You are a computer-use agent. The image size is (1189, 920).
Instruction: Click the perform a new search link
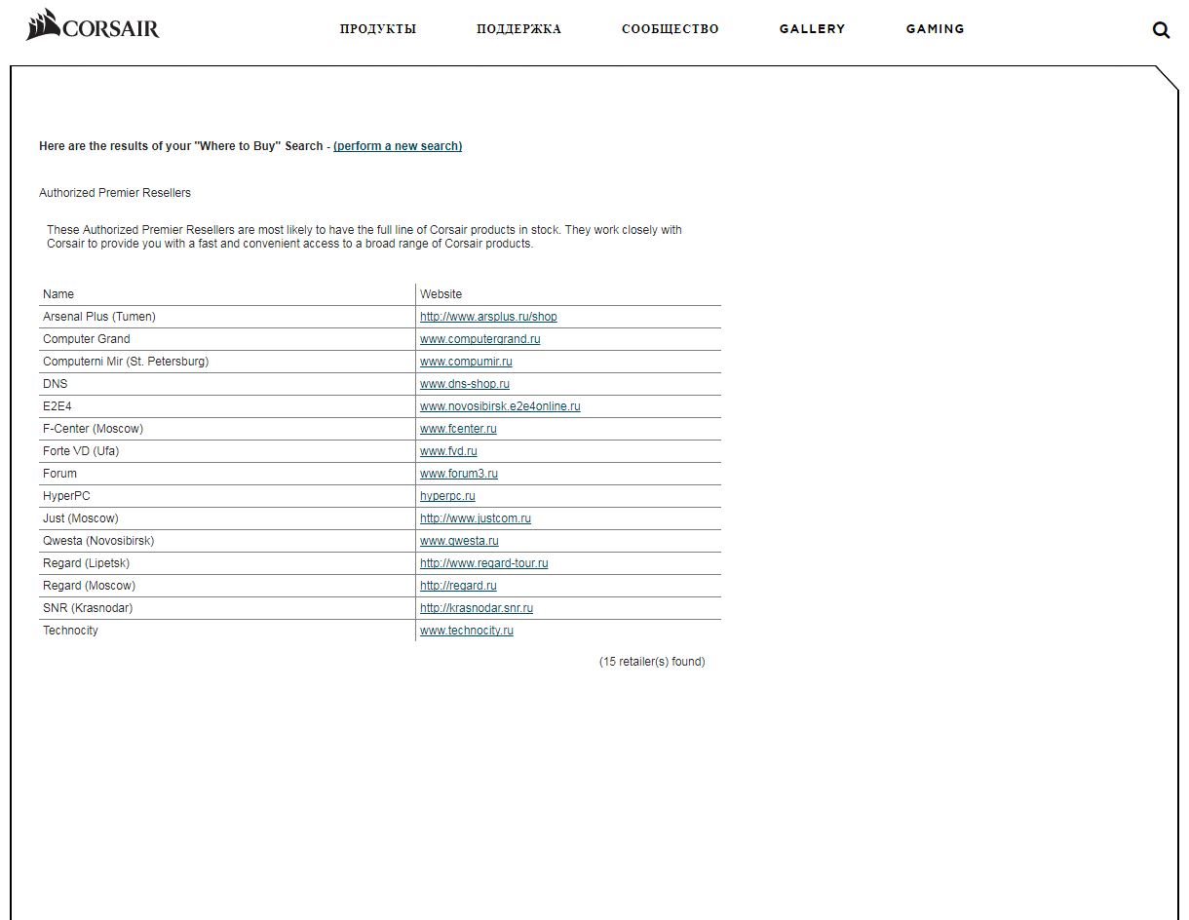pyautogui.click(x=398, y=146)
